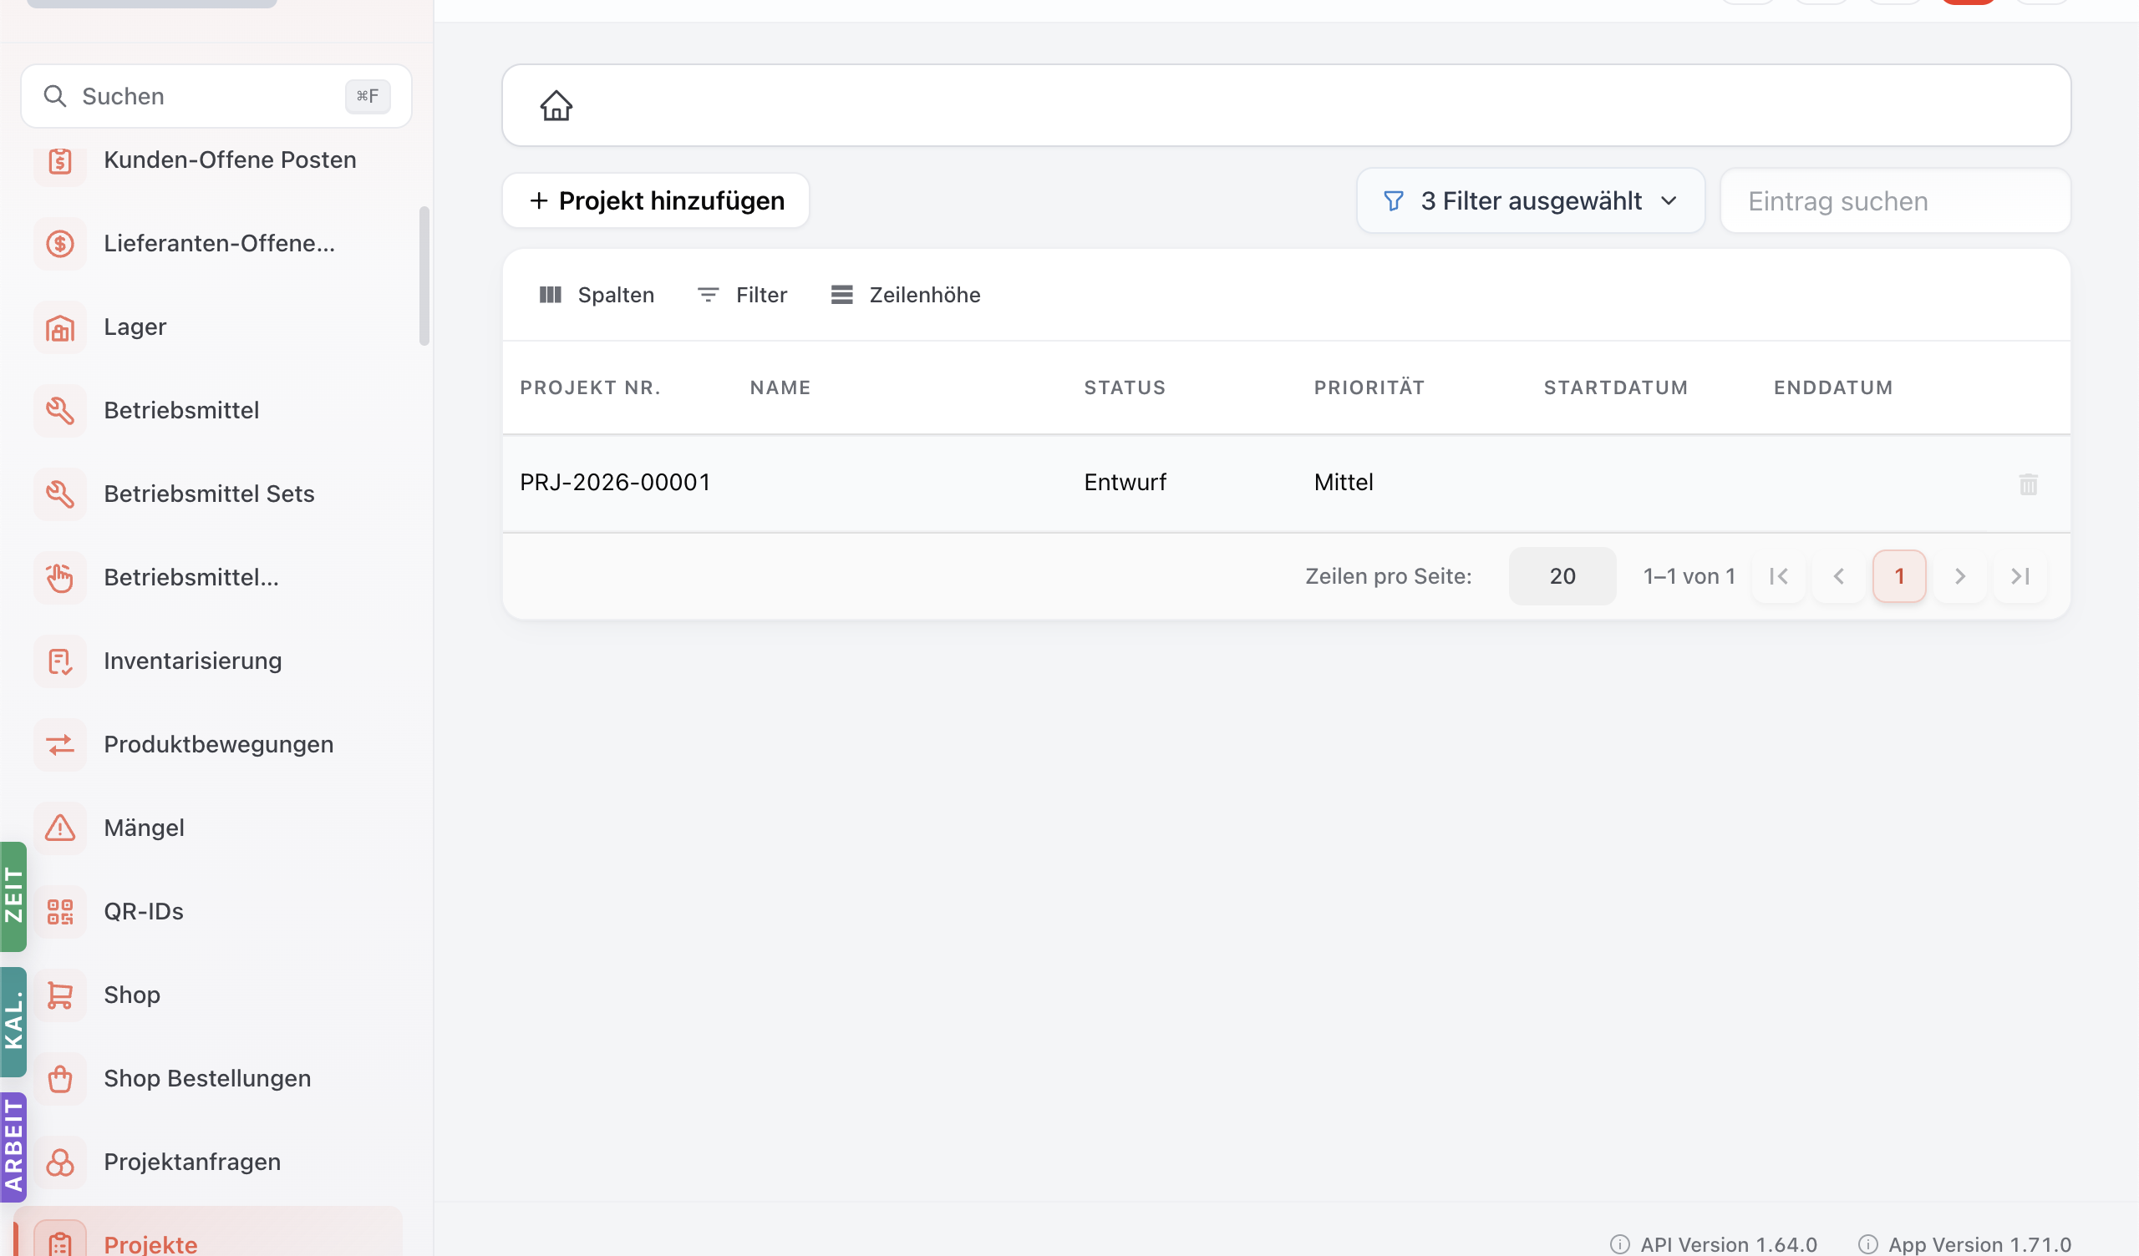Go to first page of table
The height and width of the screenshot is (1256, 2139).
(1778, 576)
